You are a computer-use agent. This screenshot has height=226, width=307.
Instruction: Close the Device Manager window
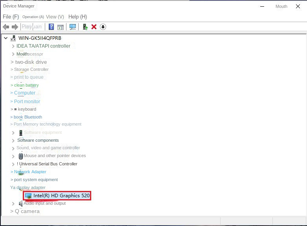coord(298,6)
